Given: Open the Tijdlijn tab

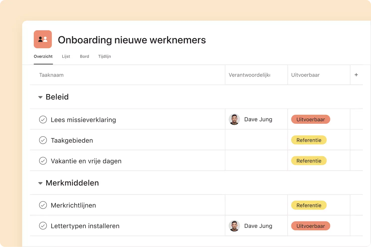Looking at the screenshot, I should tap(104, 56).
